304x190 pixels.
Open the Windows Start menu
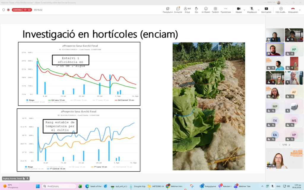point(38,186)
